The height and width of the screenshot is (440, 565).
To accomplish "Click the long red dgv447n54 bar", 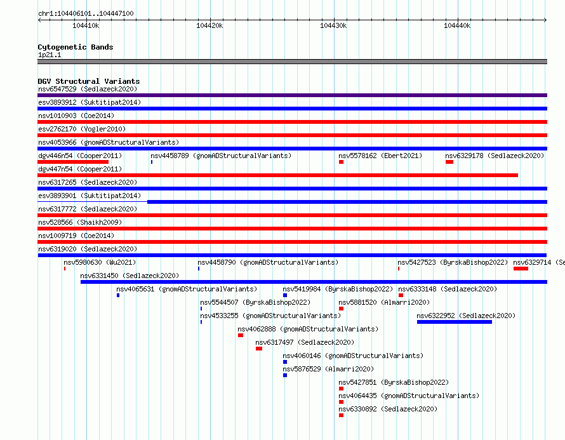I will point(278,175).
